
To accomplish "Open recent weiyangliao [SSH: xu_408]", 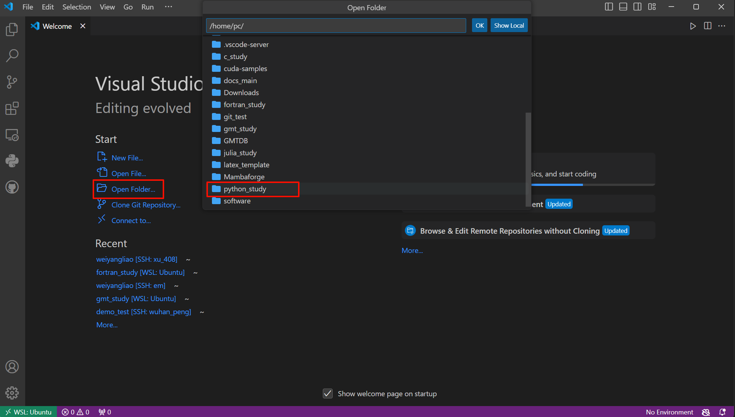I will click(137, 259).
